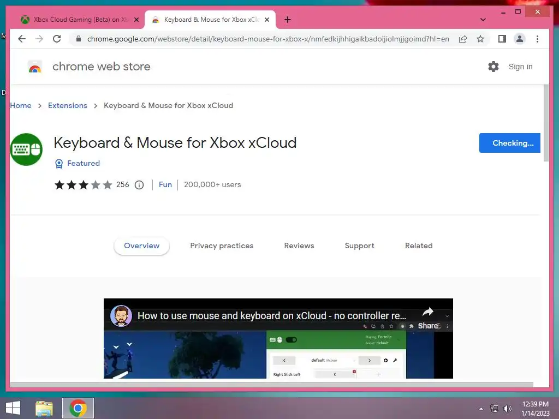This screenshot has width=559, height=419.
Task: Click the "Keyboard & Mouse for Xbox xCloud" breadcrumb text
Action: [x=168, y=105]
